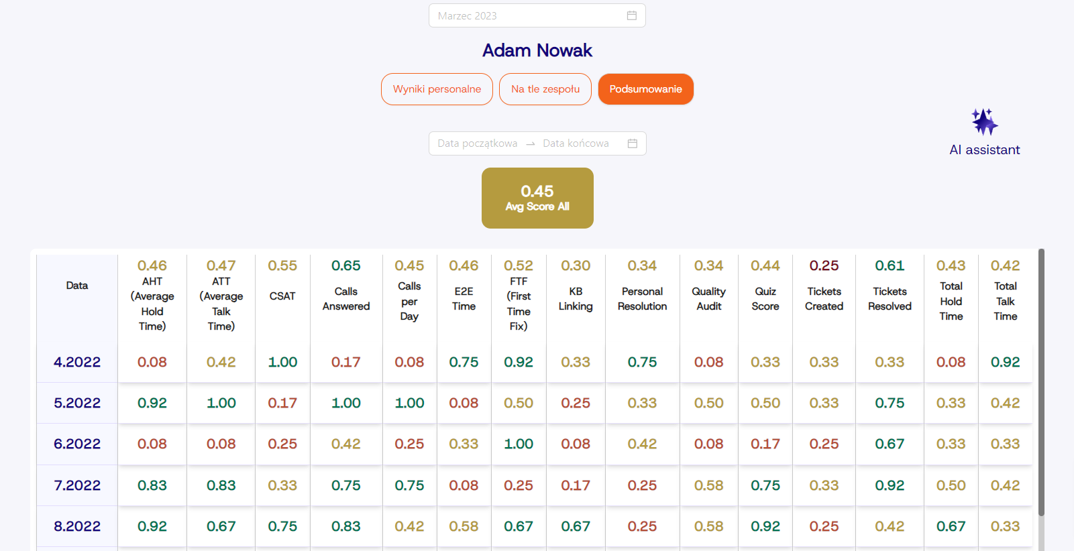The width and height of the screenshot is (1074, 551).
Task: Click calendar icon in Marzec 2023 field
Action: [x=631, y=15]
